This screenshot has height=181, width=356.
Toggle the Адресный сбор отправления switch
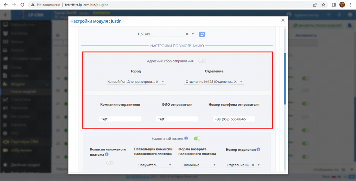point(202,61)
